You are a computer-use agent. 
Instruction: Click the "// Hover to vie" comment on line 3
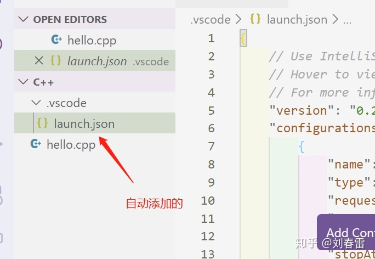(x=322, y=75)
